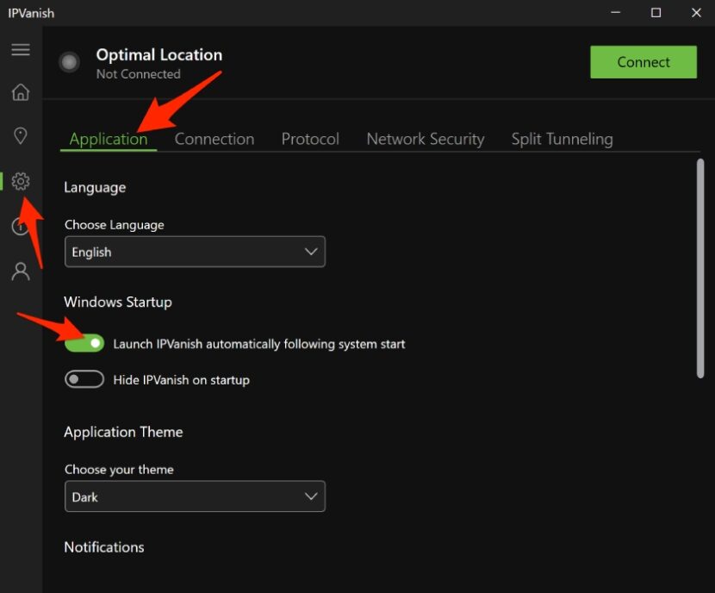Disable launching IPVanish automatically on system start

tap(84, 343)
